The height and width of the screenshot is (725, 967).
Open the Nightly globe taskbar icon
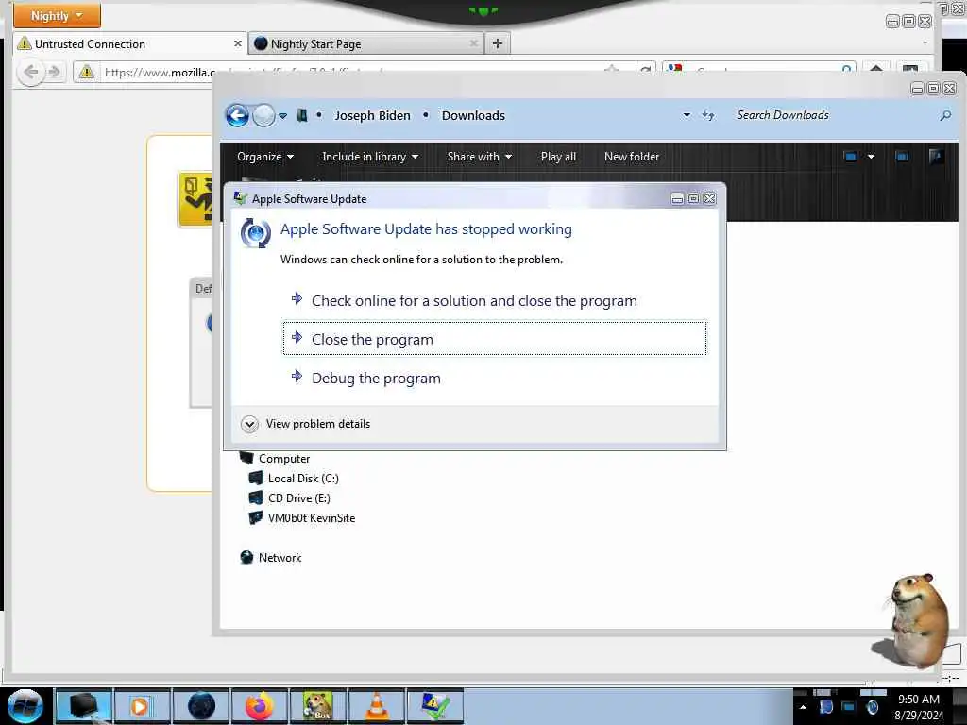[x=201, y=706]
